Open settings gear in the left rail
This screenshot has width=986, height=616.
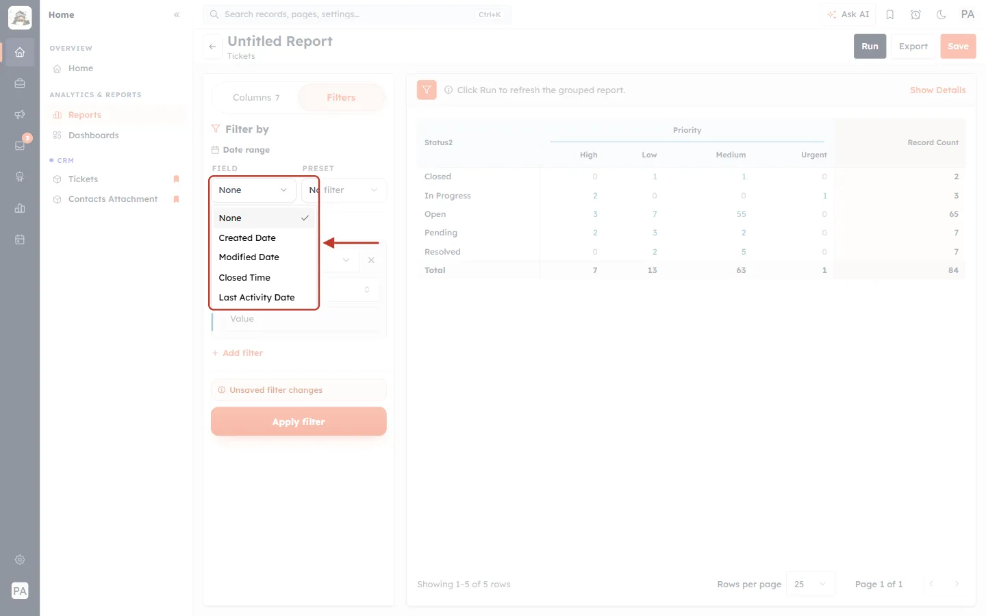point(20,559)
